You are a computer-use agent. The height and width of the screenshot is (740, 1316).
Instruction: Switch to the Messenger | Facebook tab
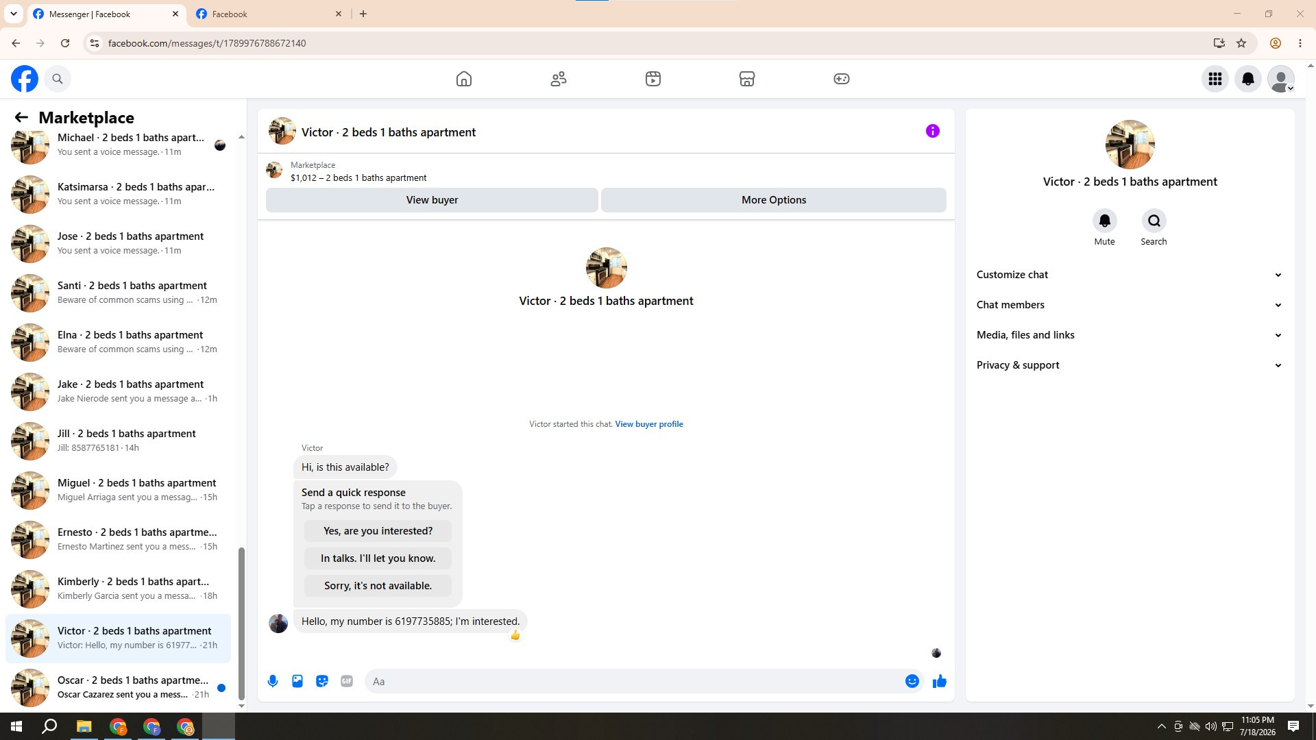(106, 14)
